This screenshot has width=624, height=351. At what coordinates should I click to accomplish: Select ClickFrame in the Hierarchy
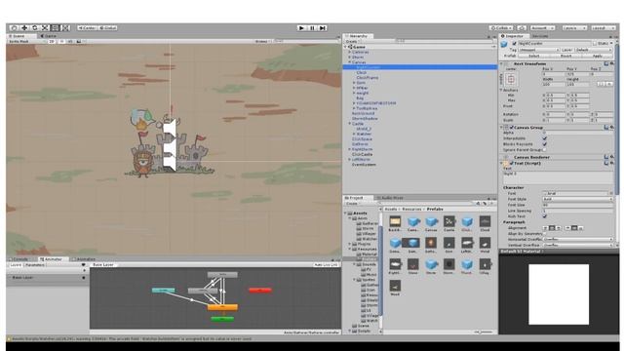tap(368, 78)
